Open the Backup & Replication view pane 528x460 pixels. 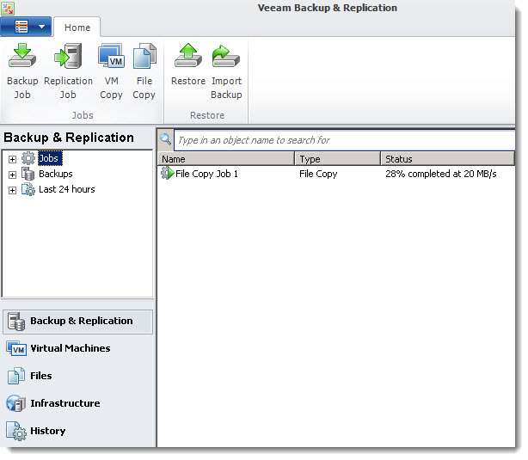click(x=77, y=322)
